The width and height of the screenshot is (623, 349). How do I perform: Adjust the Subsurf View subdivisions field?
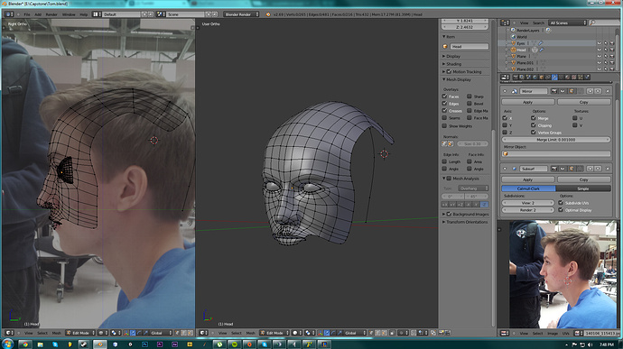click(528, 203)
